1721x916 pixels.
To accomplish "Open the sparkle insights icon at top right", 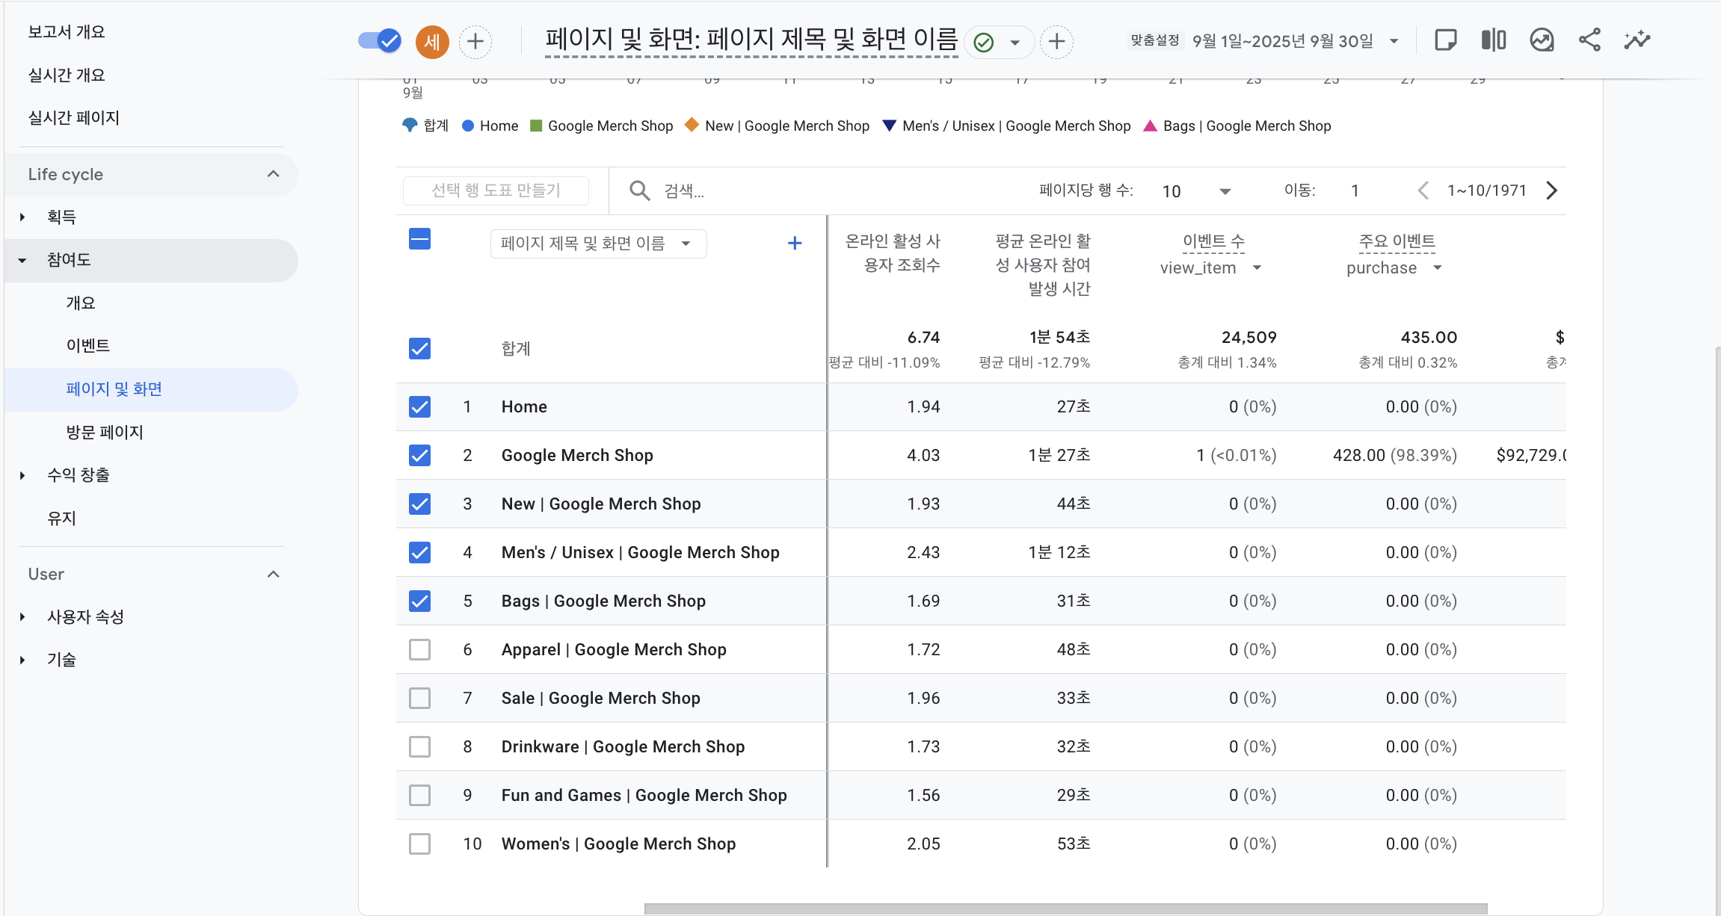I will pyautogui.click(x=1637, y=40).
